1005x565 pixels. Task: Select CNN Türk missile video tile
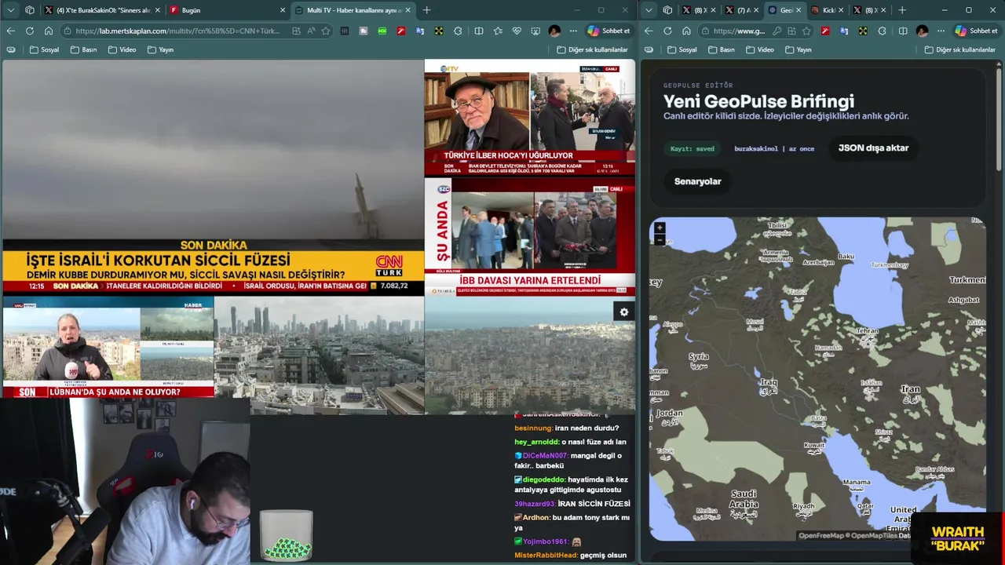(213, 177)
